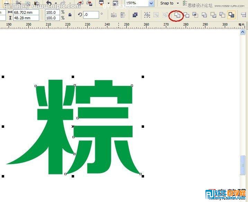Image resolution: width=248 pixels, height=202 pixels.
Task: Click the Ungroup All icon
Action: (165, 15)
